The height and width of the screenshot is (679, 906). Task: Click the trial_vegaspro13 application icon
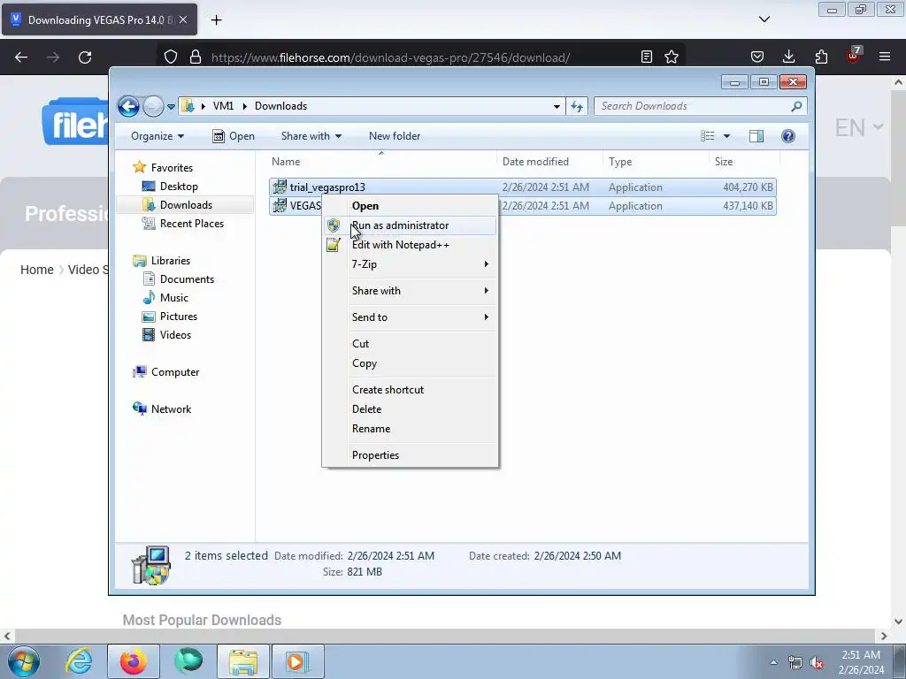(280, 187)
